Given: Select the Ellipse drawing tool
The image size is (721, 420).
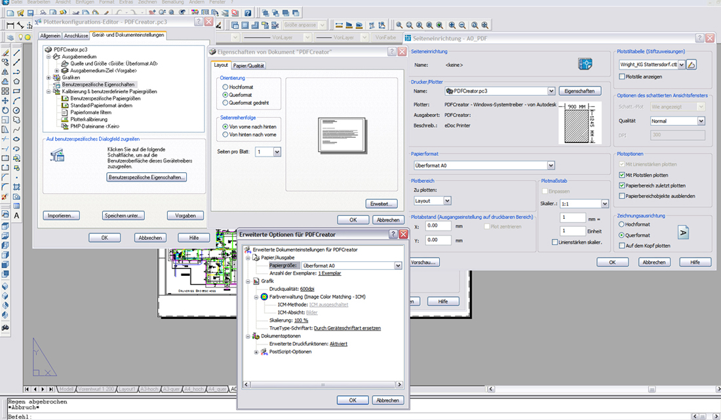Looking at the screenshot, I should [x=16, y=139].
